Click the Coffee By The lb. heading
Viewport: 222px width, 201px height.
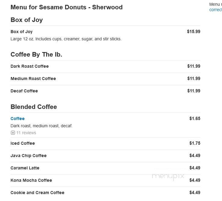point(36,54)
